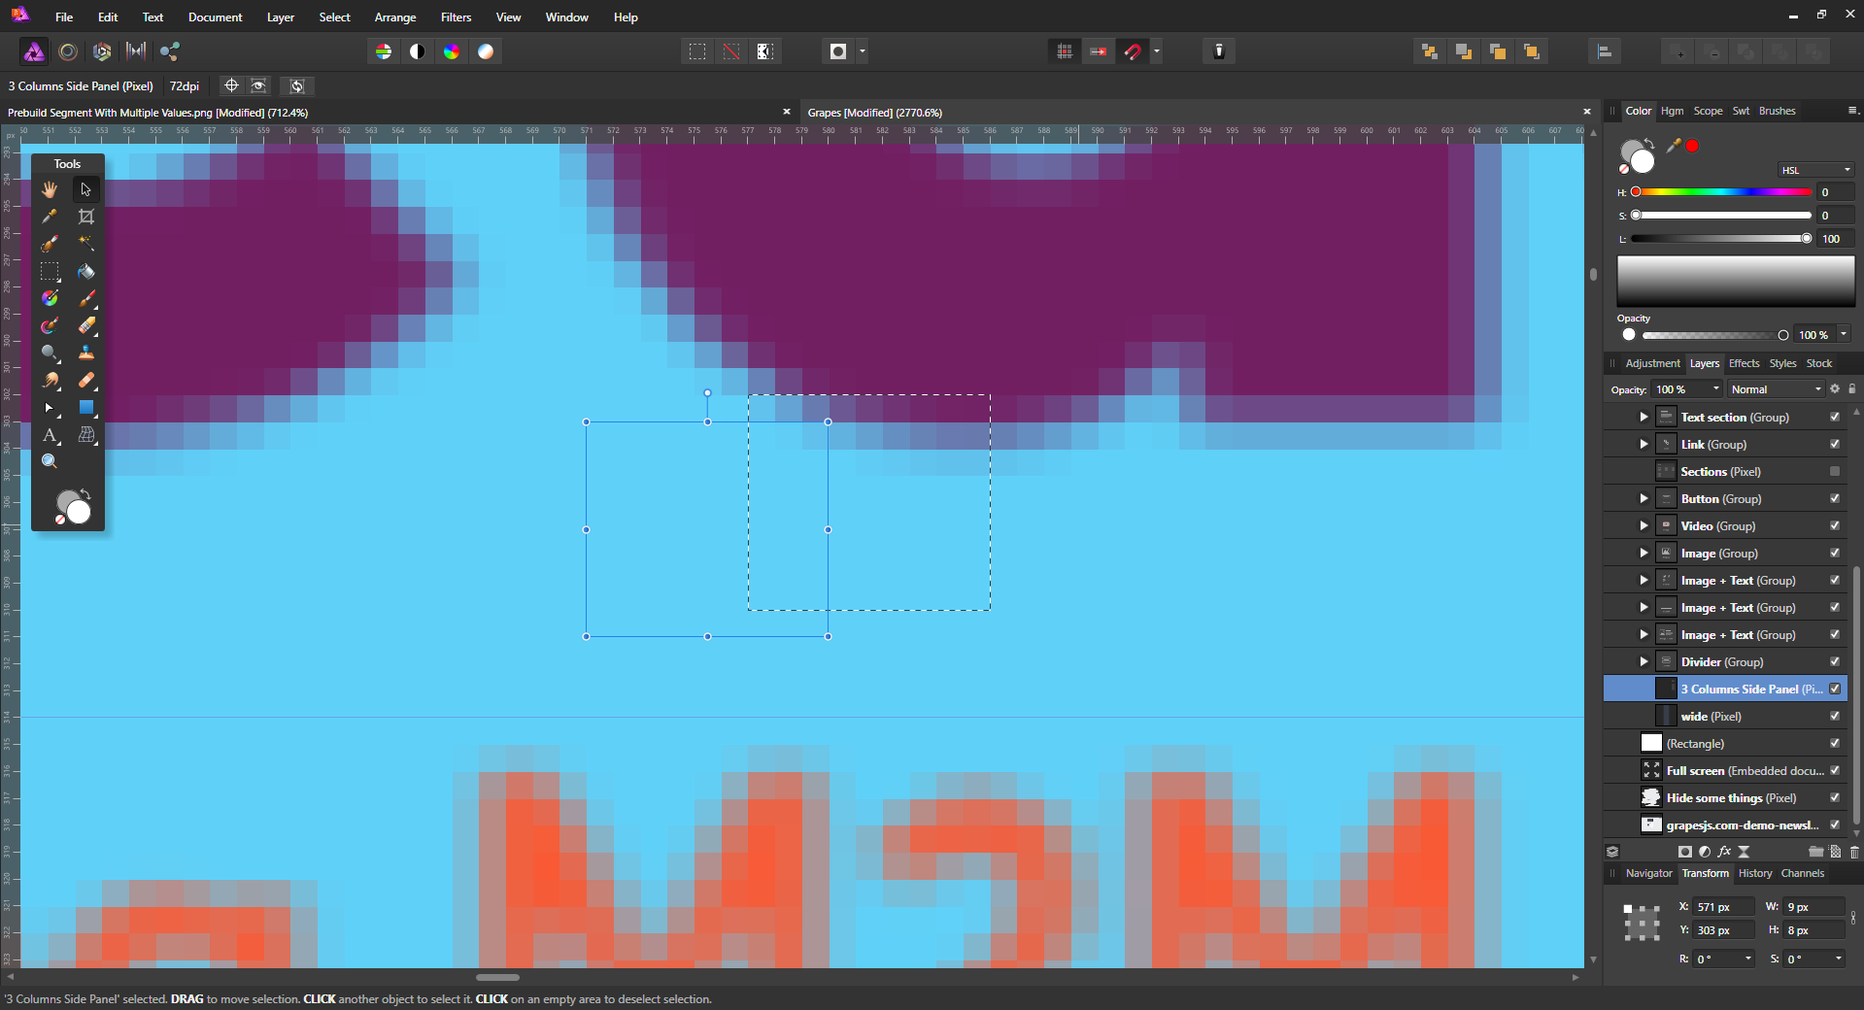Hide the Video group layer

click(1835, 525)
